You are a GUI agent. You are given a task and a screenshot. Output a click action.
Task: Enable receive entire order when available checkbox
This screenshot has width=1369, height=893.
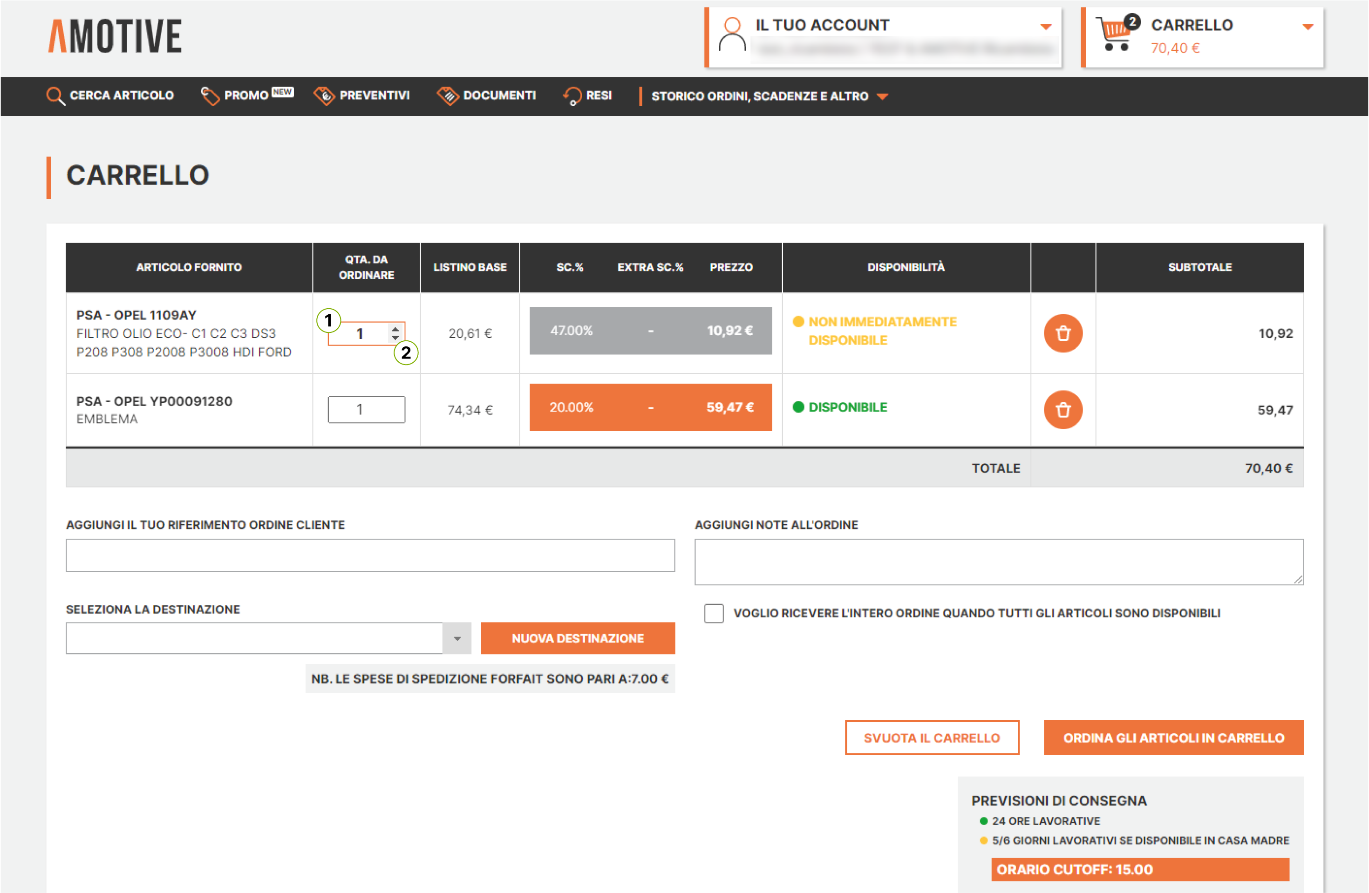pyautogui.click(x=713, y=613)
